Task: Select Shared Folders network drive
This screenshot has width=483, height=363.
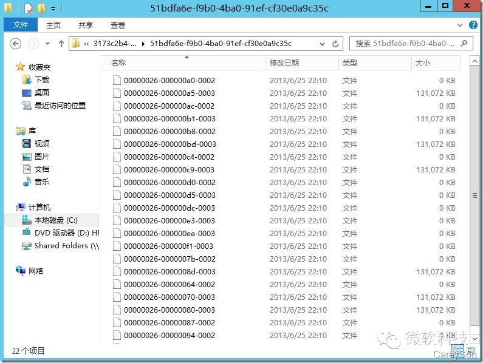Action: (61, 246)
